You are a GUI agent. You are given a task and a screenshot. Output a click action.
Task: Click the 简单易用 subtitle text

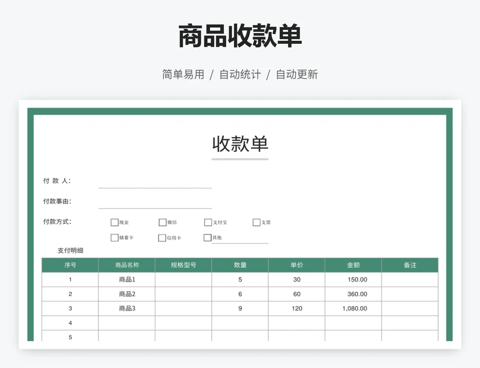(x=183, y=74)
